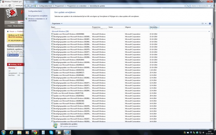Expand the address bar history dropdown

coord(185,6)
